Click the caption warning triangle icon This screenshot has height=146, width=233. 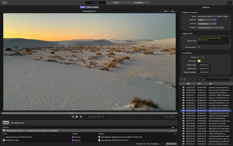181,79
